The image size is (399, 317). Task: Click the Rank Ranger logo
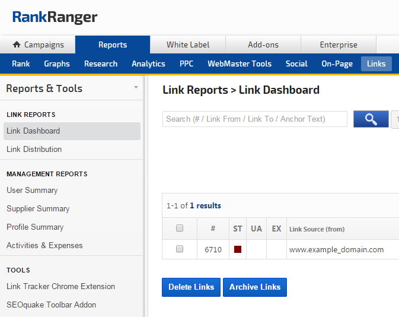click(55, 17)
